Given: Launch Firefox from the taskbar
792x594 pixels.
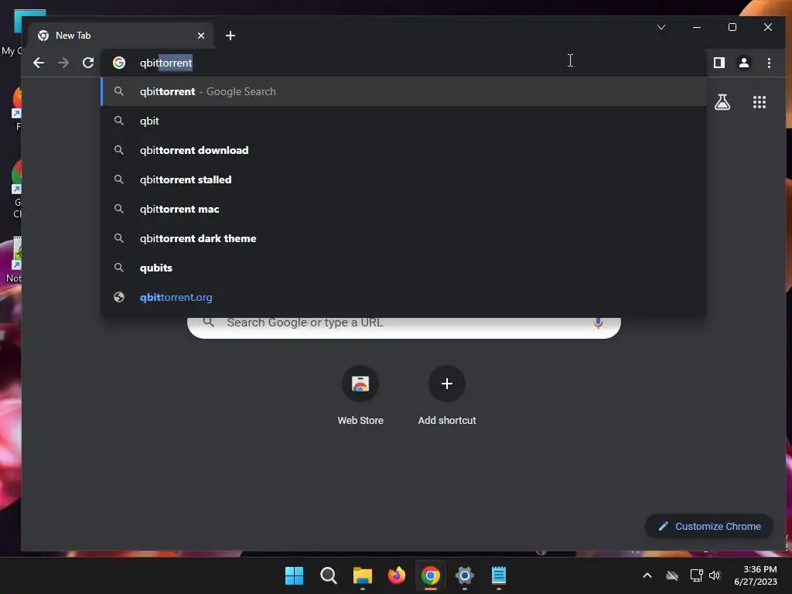Looking at the screenshot, I should tap(397, 575).
